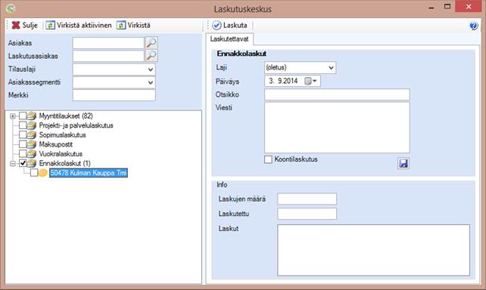The image size is (486, 290).
Task: Click the Laskuta checkmark icon
Action: pos(217,26)
